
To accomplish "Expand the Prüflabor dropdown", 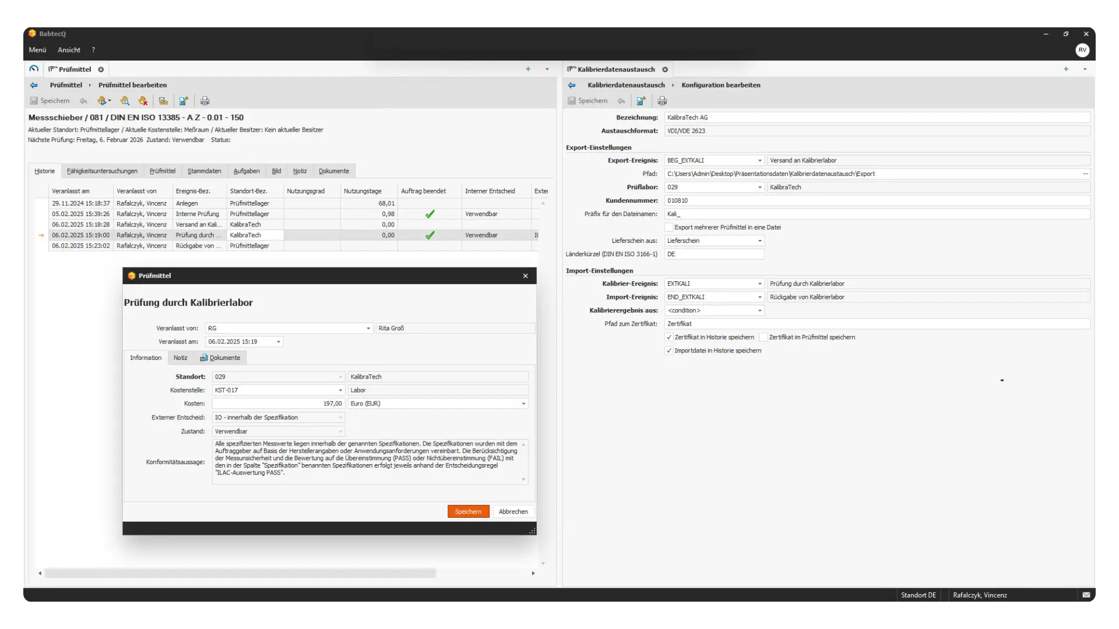I will [759, 187].
